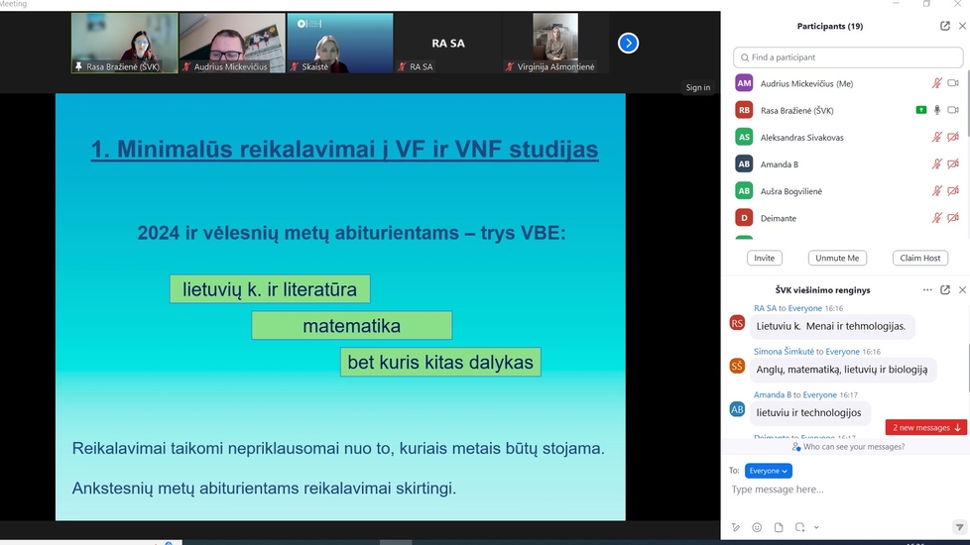Select Virginija Ašmontienė video thumbnail
The height and width of the screenshot is (545, 970).
(x=555, y=43)
